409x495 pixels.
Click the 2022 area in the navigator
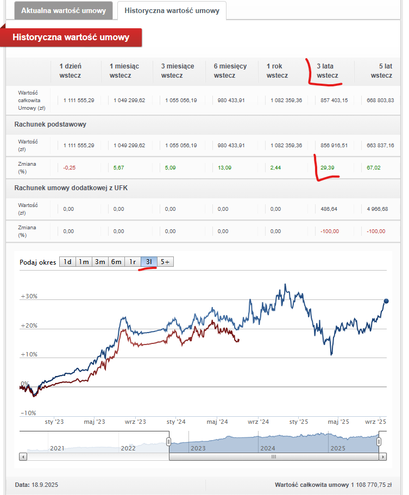pyautogui.click(x=128, y=448)
